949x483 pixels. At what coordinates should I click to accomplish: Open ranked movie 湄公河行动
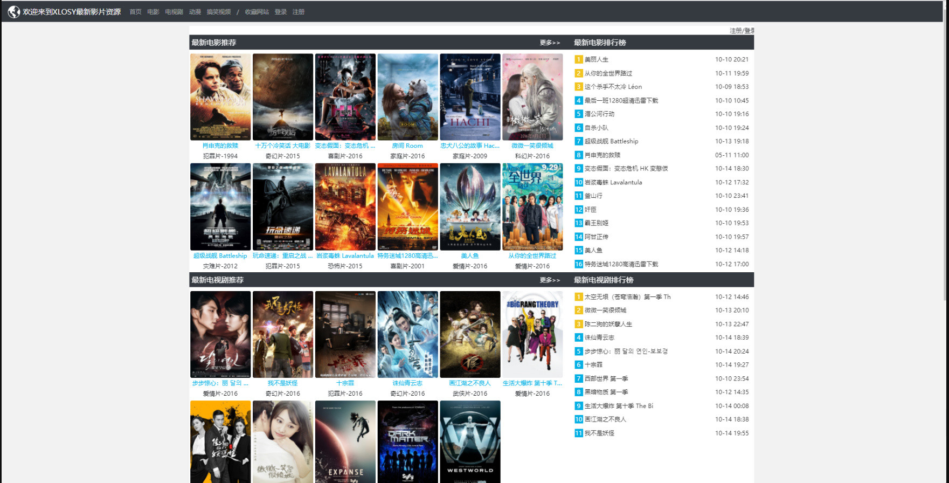point(600,114)
